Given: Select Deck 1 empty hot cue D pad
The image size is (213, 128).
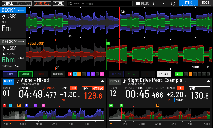Looking at the screenshot, I should tap(84, 74).
